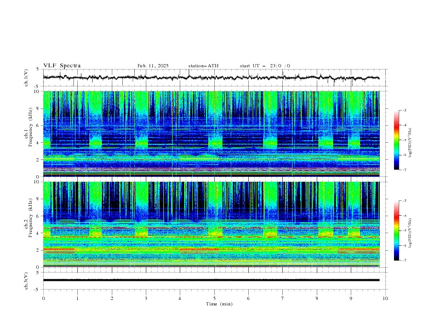The image size is (434, 335).
Task: Click the ch.2 red band near 2 kHz at minute 4.5
Action: click(199, 249)
